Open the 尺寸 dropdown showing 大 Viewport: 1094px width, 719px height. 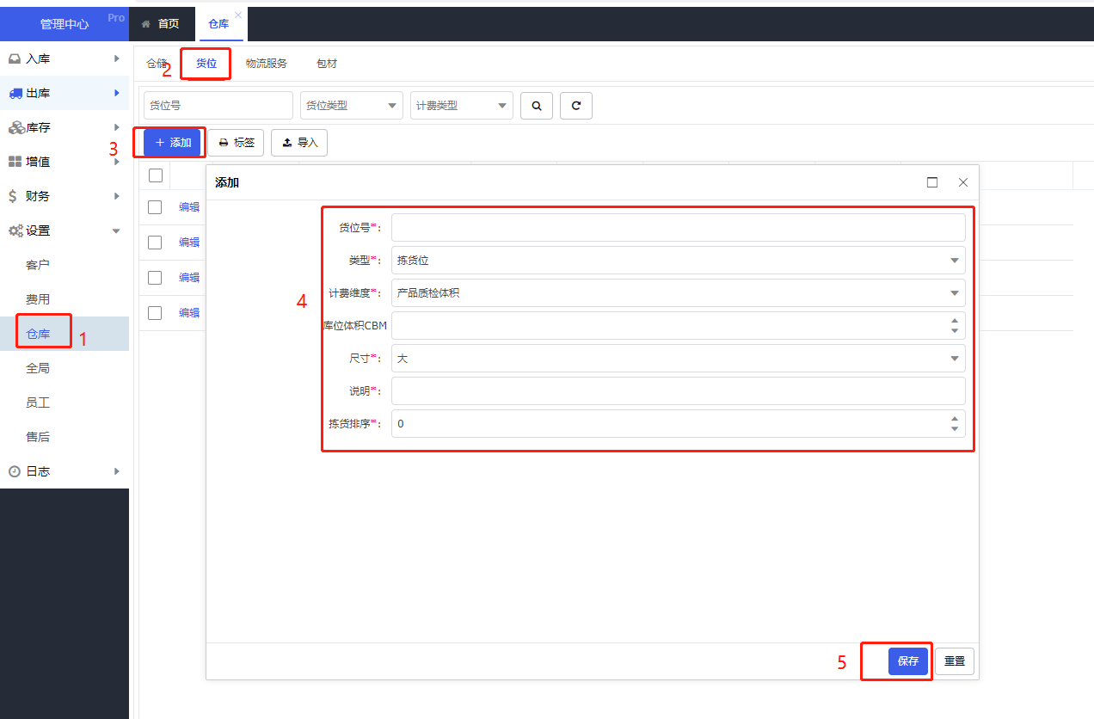tap(679, 359)
